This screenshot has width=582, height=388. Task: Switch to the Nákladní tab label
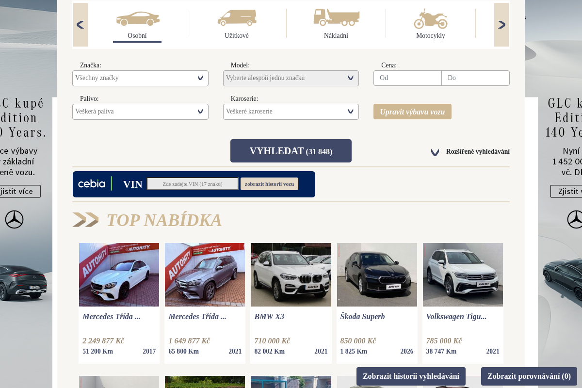point(336,35)
